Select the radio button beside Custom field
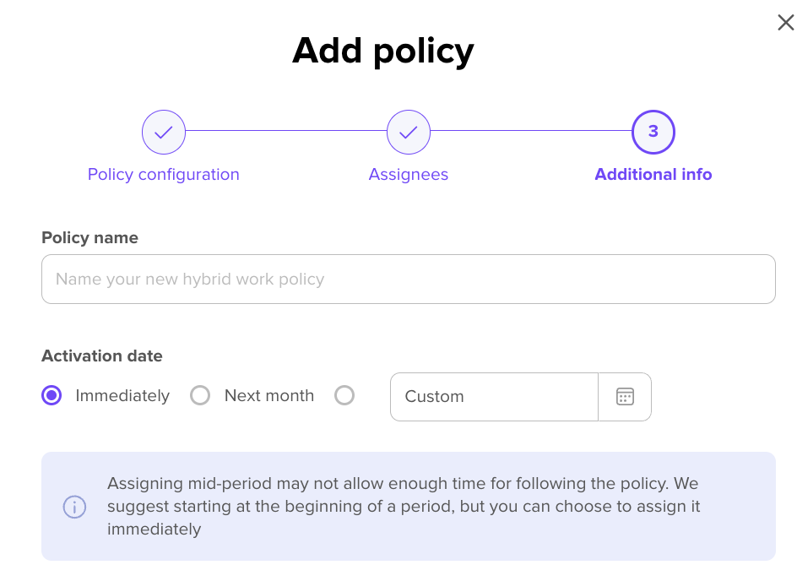This screenshot has height=581, width=797. pyautogui.click(x=344, y=395)
